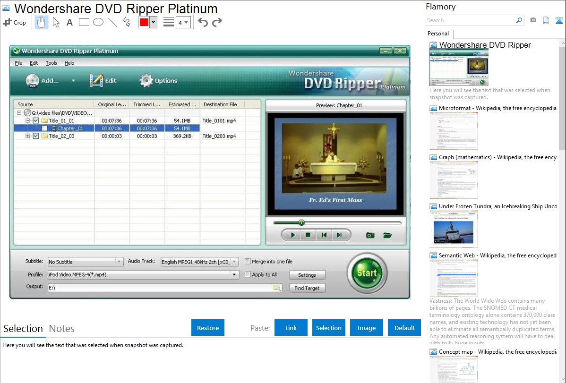Click the blue upload icon in Flamory

[x=559, y=21]
